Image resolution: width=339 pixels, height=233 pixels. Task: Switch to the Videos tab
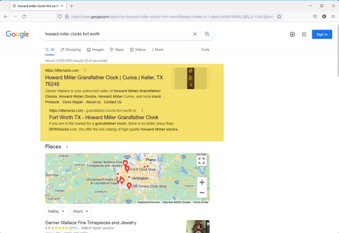point(138,50)
